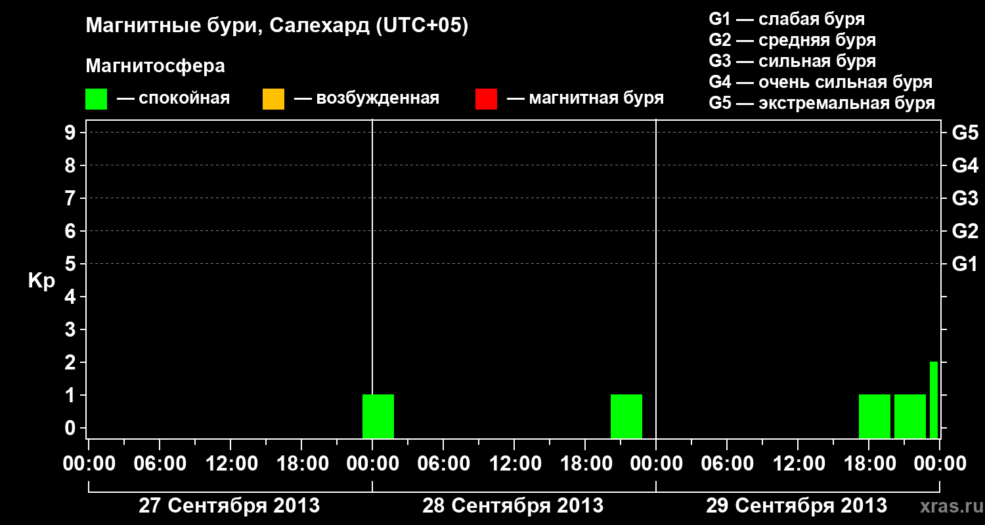Click the 'Магнитосфера' heading
Viewport: 985px width, 525px height.
(x=156, y=66)
